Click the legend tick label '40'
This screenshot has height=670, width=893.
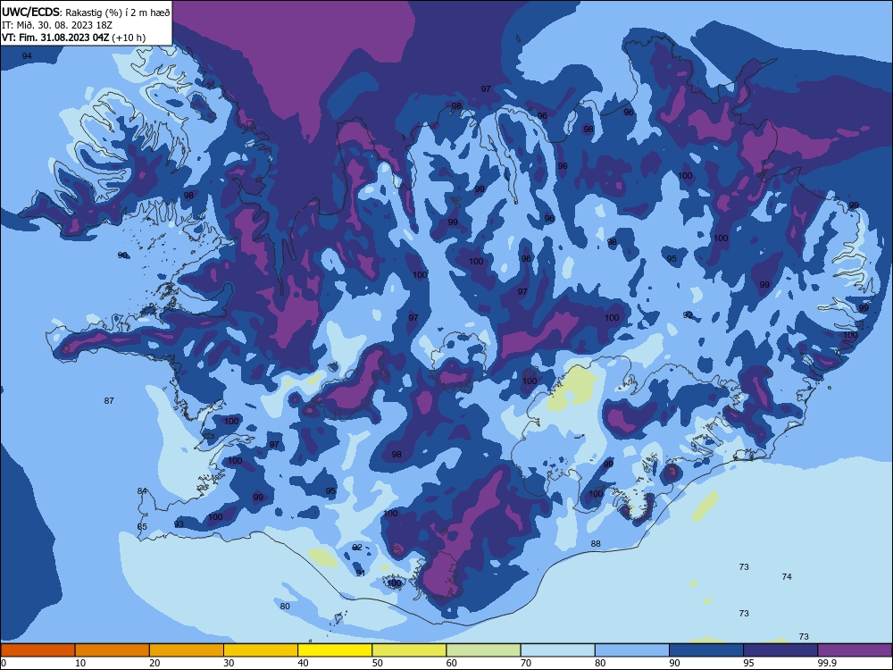(304, 663)
